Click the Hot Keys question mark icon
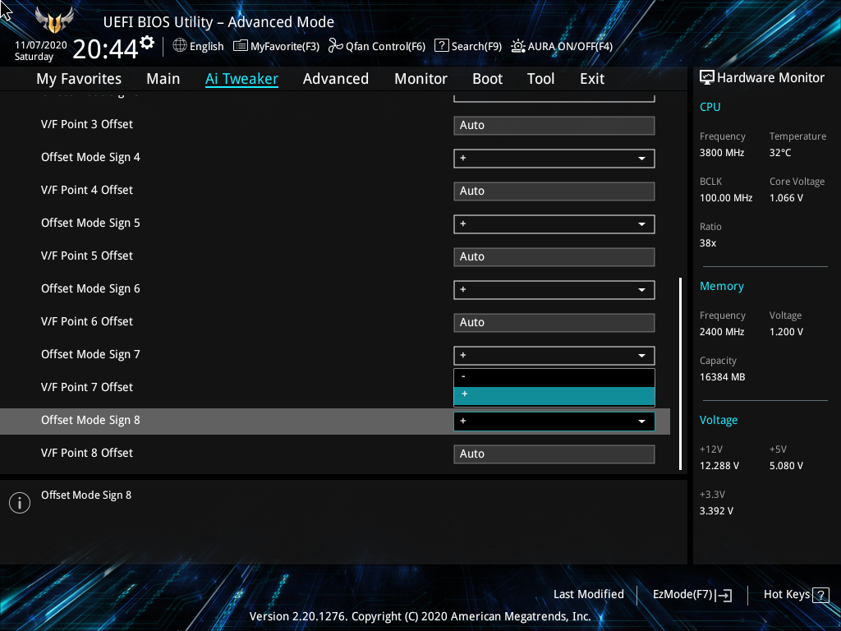This screenshot has height=631, width=841. [820, 595]
